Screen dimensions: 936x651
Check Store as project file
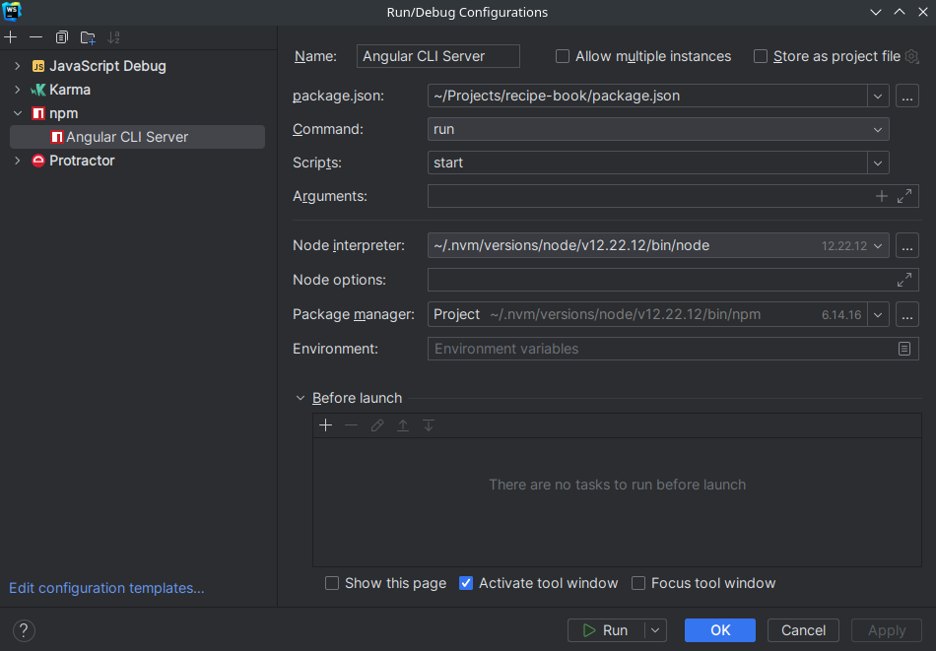[x=761, y=56]
